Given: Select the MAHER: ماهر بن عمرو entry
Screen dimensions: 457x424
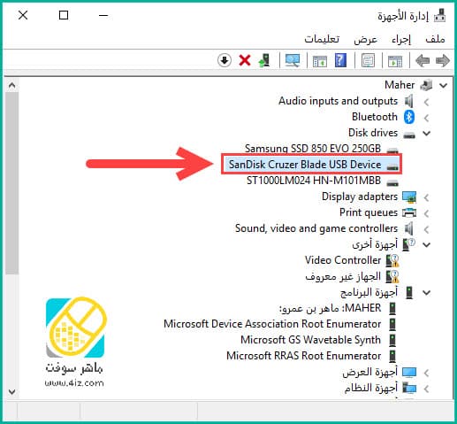Looking at the screenshot, I should coord(330,308).
